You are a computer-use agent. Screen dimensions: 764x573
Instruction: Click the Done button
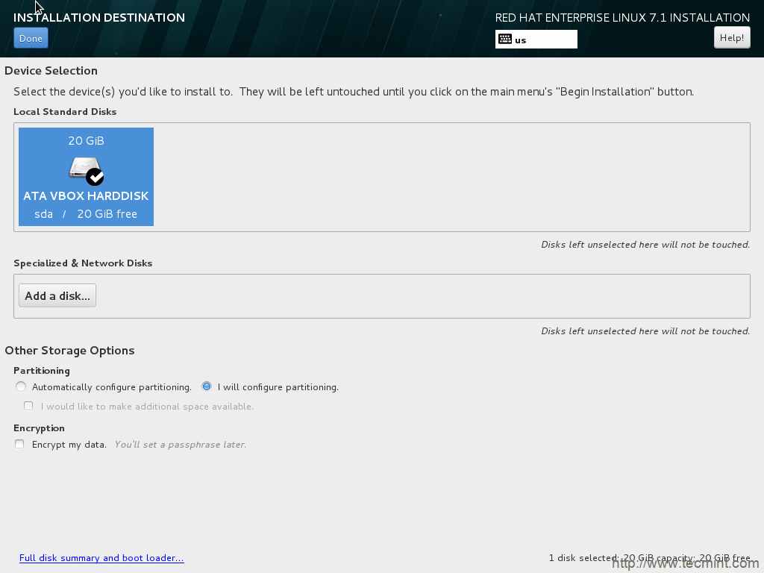pos(31,39)
